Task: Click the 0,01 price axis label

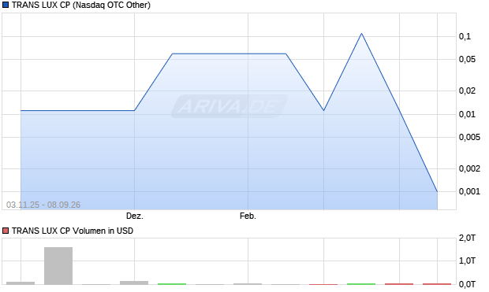Action: [467, 114]
